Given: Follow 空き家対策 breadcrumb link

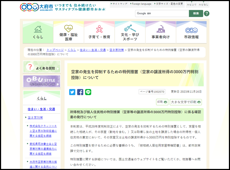Looking at the screenshot, I should coord(116,50).
